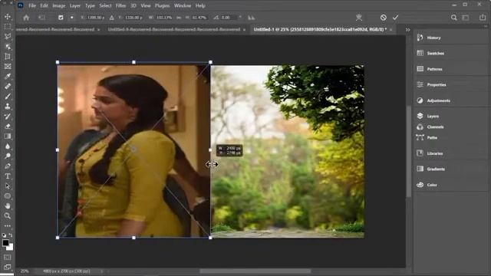This screenshot has height=276, width=491.
Task: Click the W width percentage field
Action: 164,18
